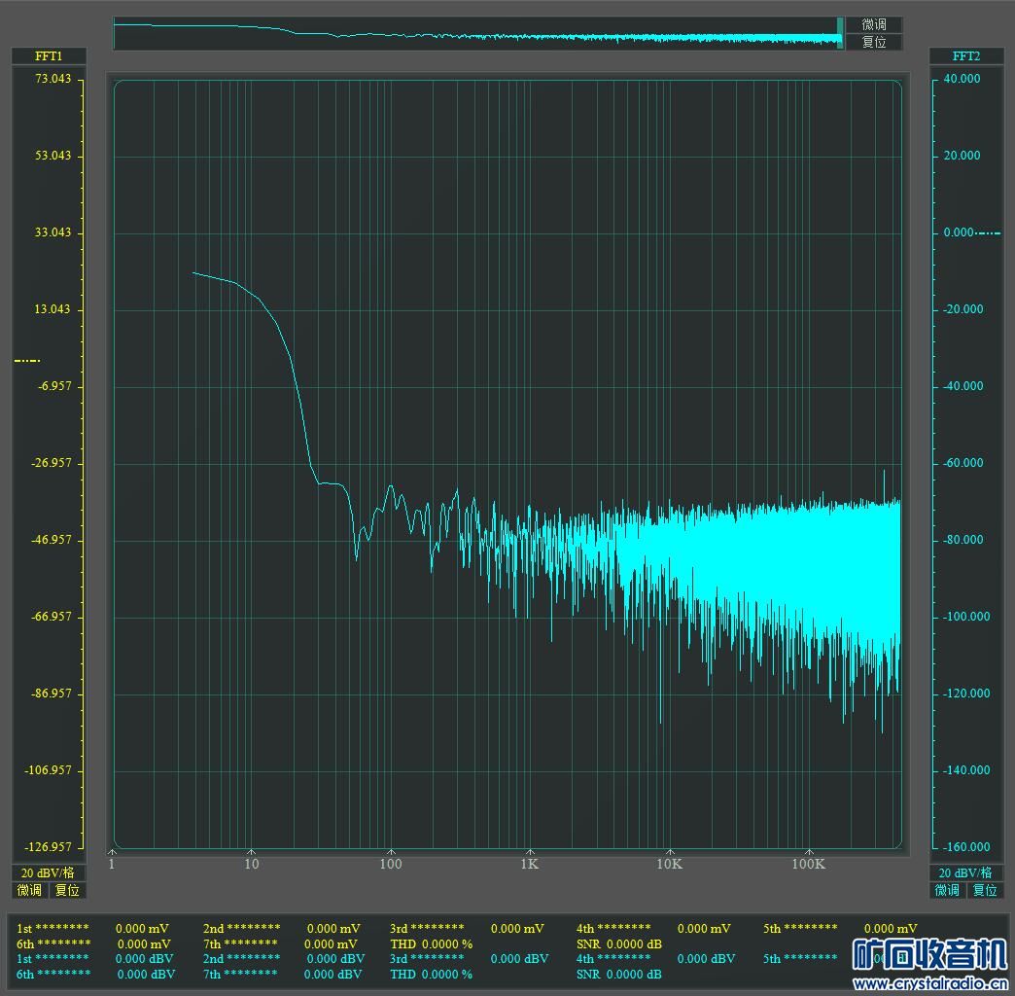Screen dimensions: 1015x996
Task: Click the yellow THD 0.0000 % readout
Action: tap(431, 943)
